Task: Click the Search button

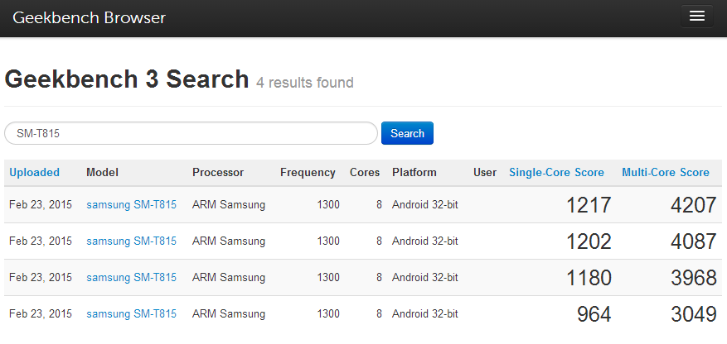Action: 407,133
